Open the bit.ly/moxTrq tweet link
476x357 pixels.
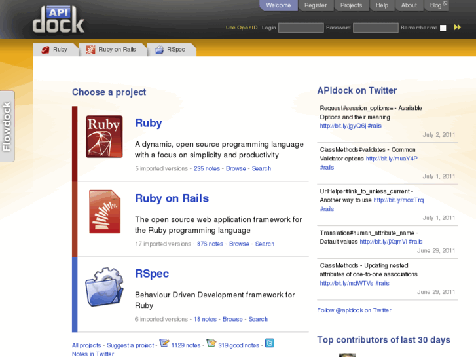pyautogui.click(x=399, y=200)
